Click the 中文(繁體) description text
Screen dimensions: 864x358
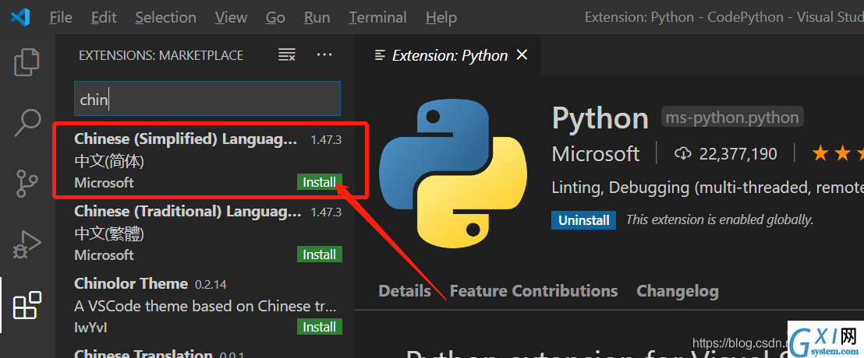(x=109, y=234)
